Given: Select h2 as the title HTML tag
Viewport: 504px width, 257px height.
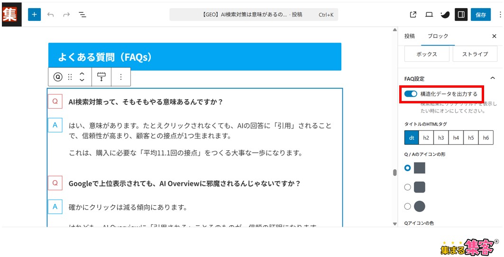Looking at the screenshot, I should click(426, 138).
